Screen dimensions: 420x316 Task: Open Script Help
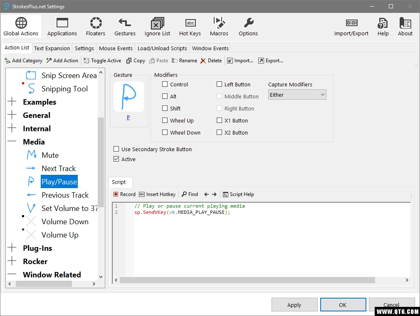(239, 194)
